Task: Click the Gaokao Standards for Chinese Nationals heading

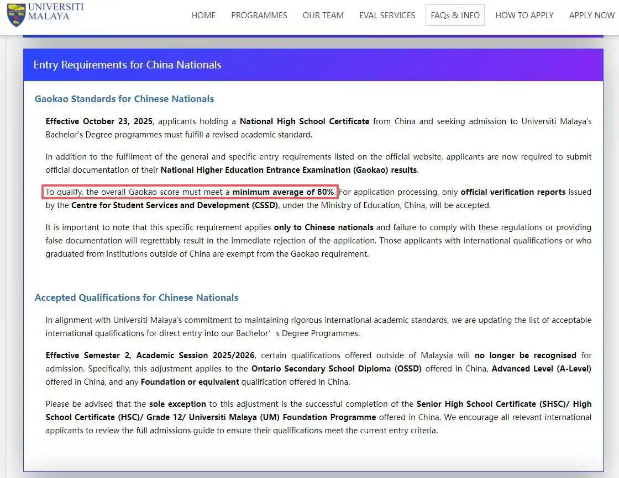Action: pos(124,99)
